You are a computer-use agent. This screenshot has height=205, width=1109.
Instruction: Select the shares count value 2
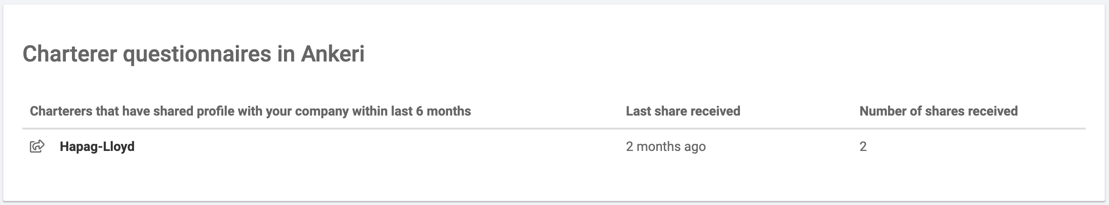coord(863,146)
